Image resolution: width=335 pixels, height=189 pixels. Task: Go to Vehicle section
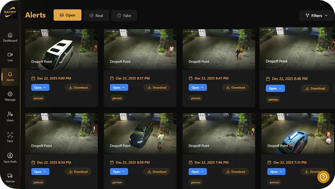10,178
